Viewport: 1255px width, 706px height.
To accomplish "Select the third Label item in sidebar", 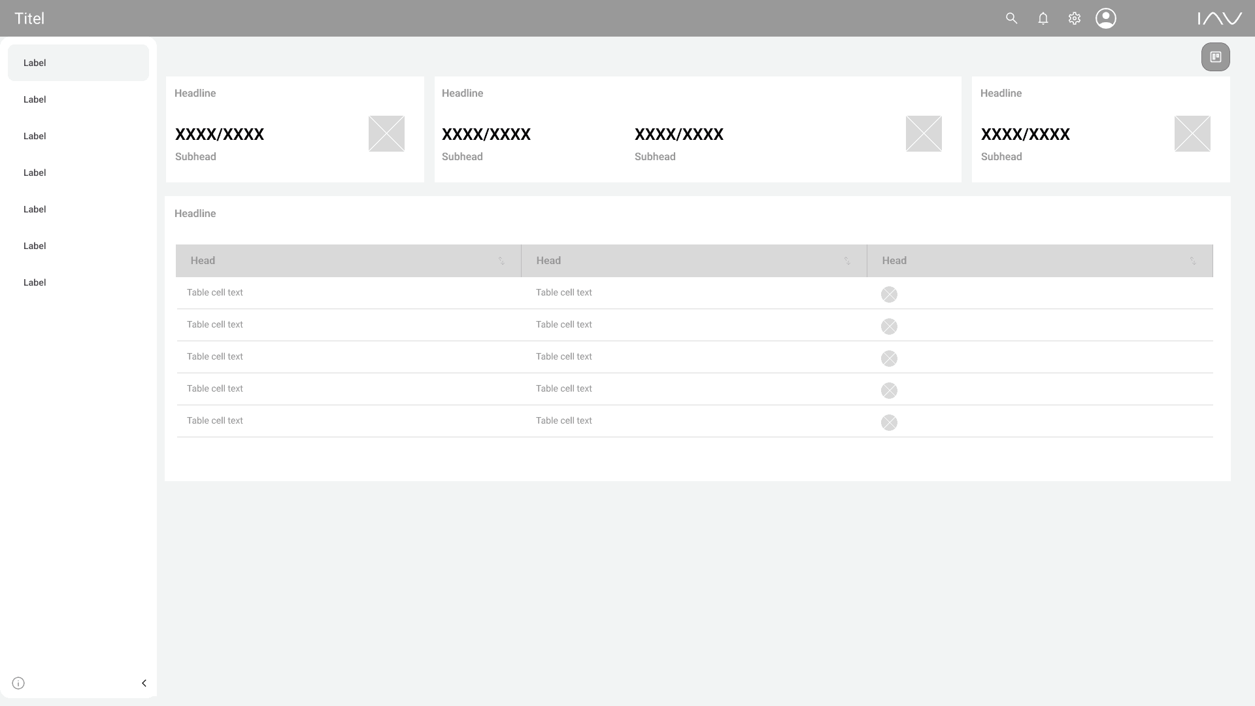I will click(x=78, y=136).
